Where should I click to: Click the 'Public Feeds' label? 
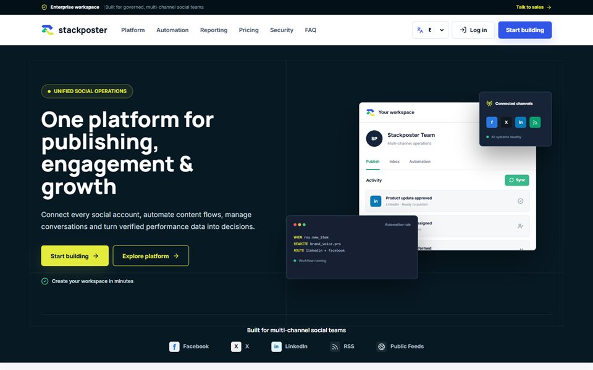pos(407,346)
